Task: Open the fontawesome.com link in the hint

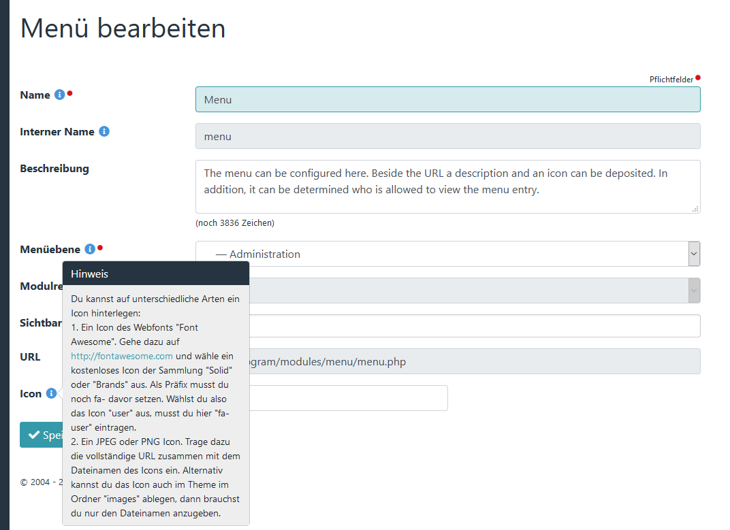Action: pyautogui.click(x=121, y=356)
